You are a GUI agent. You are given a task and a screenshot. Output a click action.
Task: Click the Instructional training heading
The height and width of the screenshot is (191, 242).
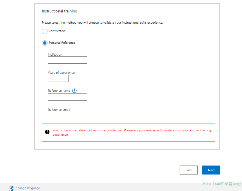(x=59, y=11)
